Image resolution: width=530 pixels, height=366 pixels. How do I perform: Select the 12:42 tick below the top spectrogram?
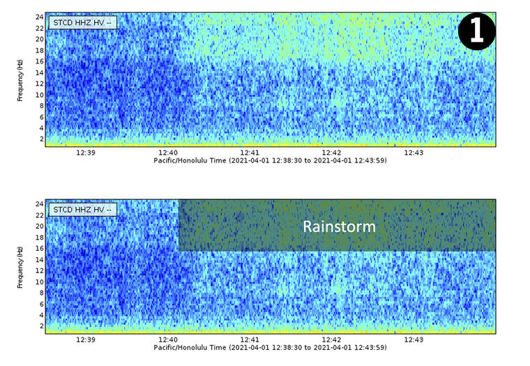pyautogui.click(x=331, y=152)
